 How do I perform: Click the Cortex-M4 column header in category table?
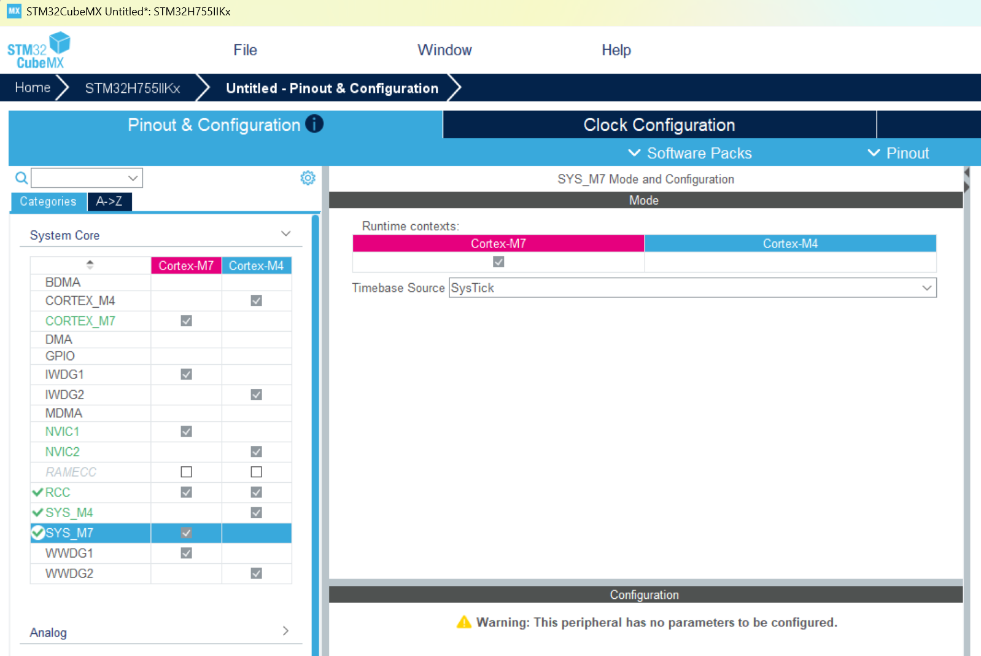tap(256, 265)
